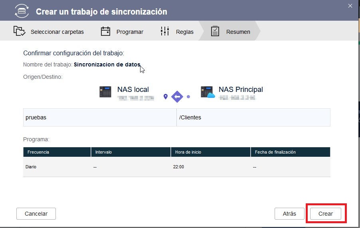Select the pruebas source folder cell

pos(100,117)
